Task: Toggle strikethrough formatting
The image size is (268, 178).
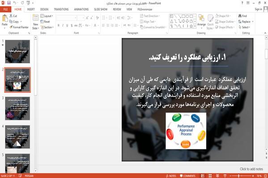Action: click(76, 25)
